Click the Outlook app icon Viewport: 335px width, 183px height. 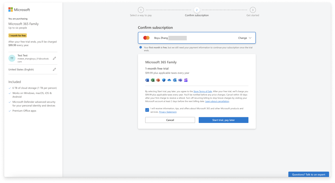pyautogui.click(x=175, y=80)
